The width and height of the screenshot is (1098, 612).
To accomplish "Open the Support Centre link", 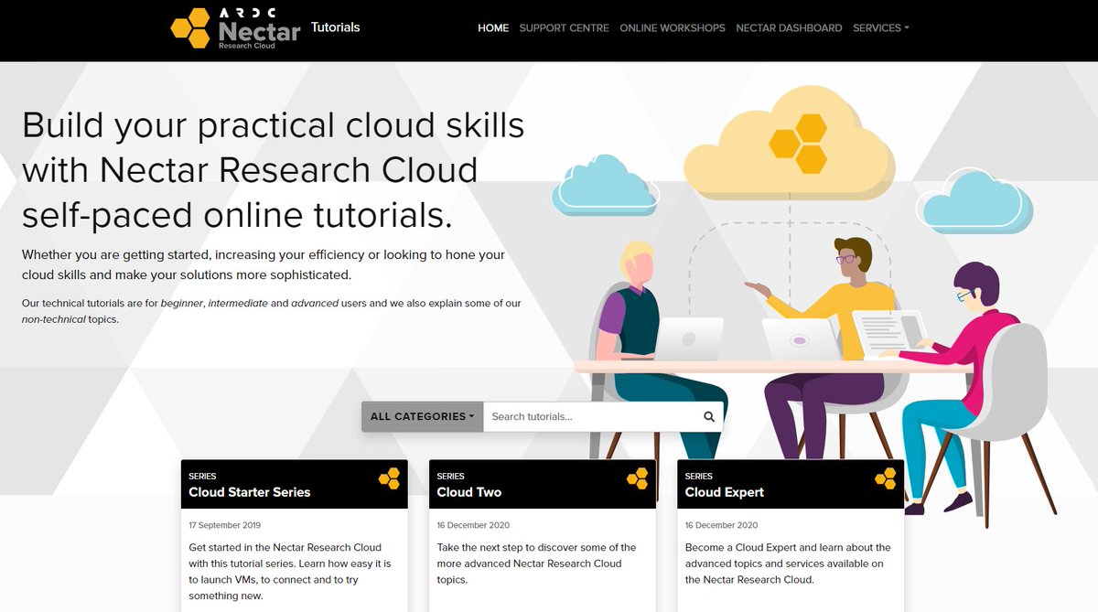I will pos(564,28).
